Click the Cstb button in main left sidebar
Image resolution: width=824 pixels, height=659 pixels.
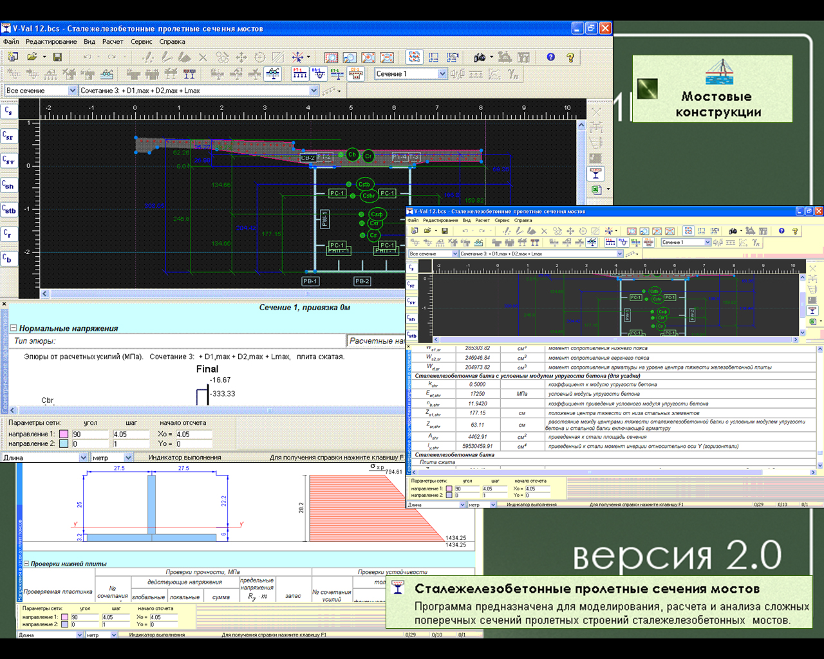pyautogui.click(x=9, y=210)
